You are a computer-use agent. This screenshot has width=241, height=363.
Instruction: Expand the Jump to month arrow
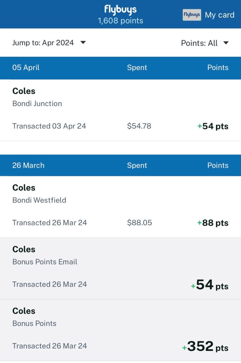pyautogui.click(x=83, y=43)
